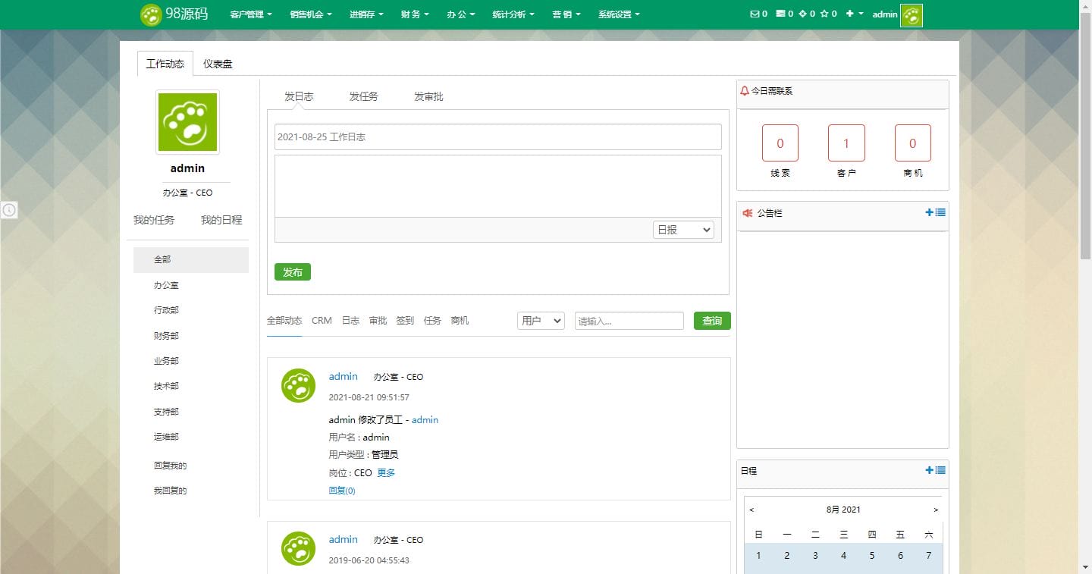The image size is (1092, 574).
Task: Open the 公告栏 add announcement plus icon
Action: [930, 213]
